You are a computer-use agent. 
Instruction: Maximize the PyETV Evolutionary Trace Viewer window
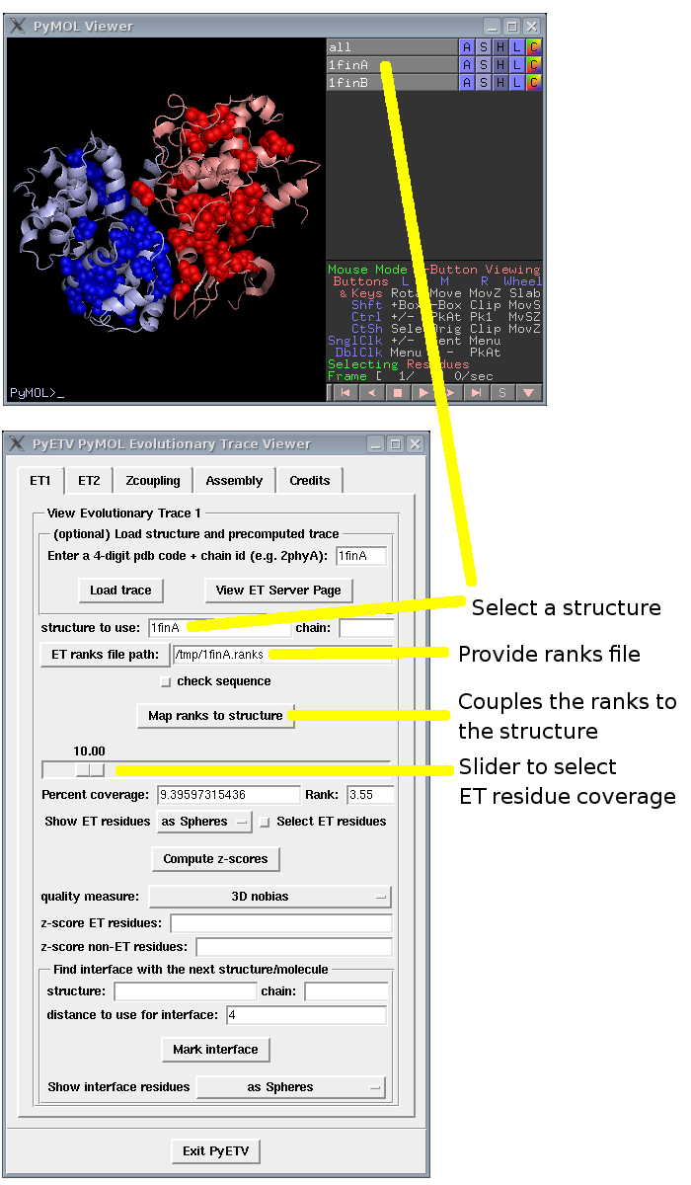click(395, 444)
